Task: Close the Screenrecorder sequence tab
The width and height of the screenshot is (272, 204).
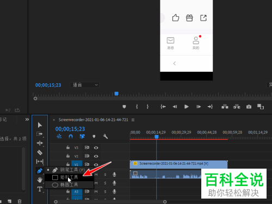Action: click(x=54, y=120)
